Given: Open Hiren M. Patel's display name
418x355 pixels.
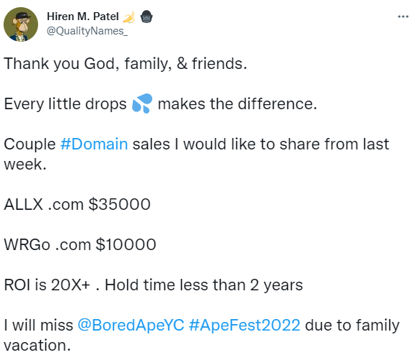Looking at the screenshot, I should click(83, 17).
